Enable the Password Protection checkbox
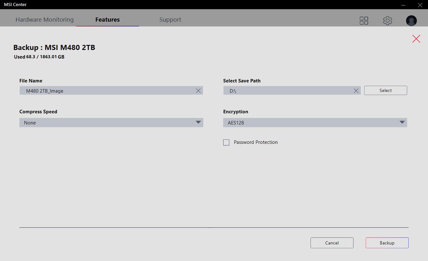Image resolution: width=428 pixels, height=261 pixels. (x=226, y=143)
